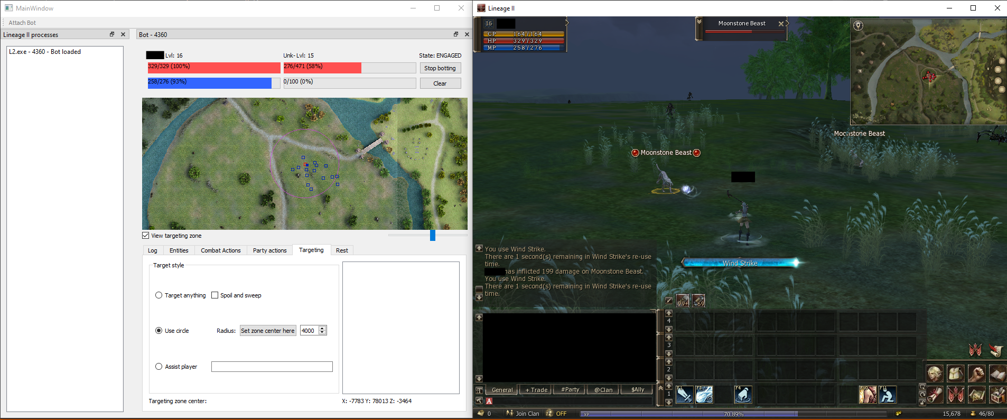Click the Assist player name input field
This screenshot has width=1007, height=420.
(272, 367)
